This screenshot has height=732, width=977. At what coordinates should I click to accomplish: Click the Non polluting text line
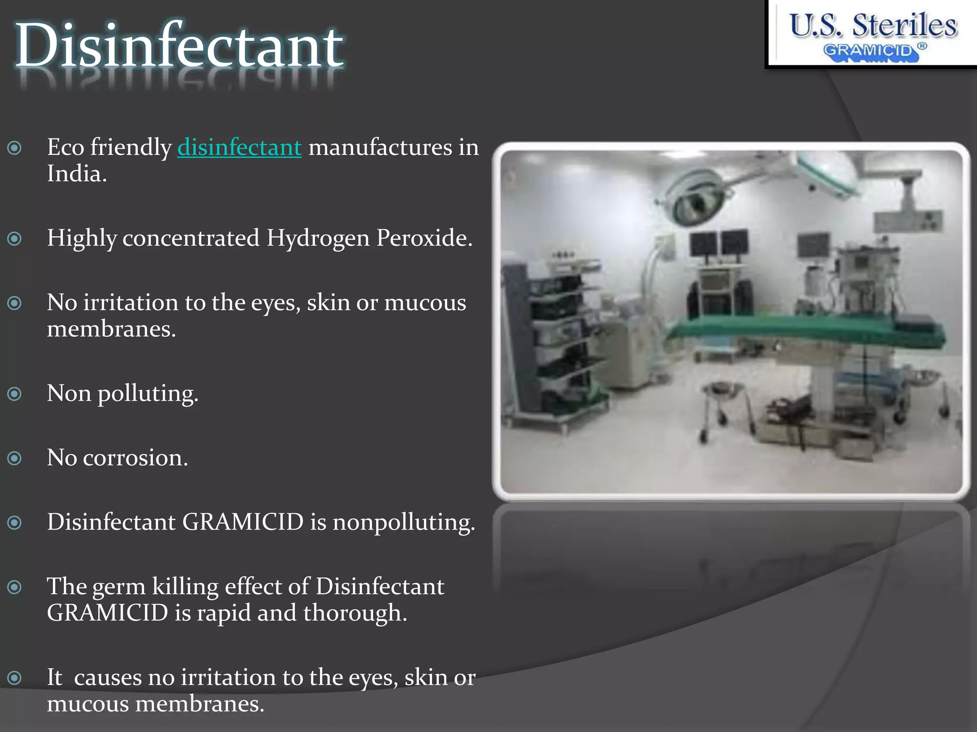pos(123,394)
